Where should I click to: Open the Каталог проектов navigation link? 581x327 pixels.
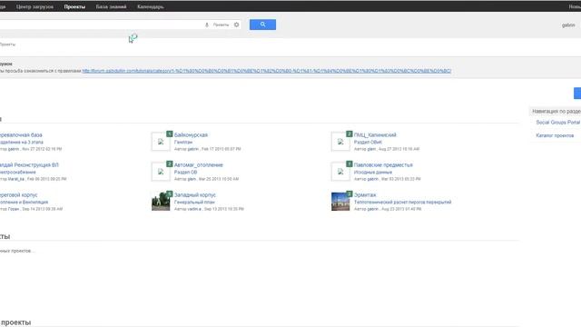(555, 135)
